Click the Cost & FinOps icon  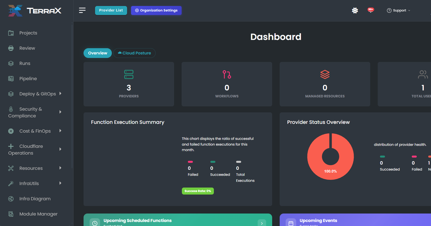pyautogui.click(x=11, y=131)
